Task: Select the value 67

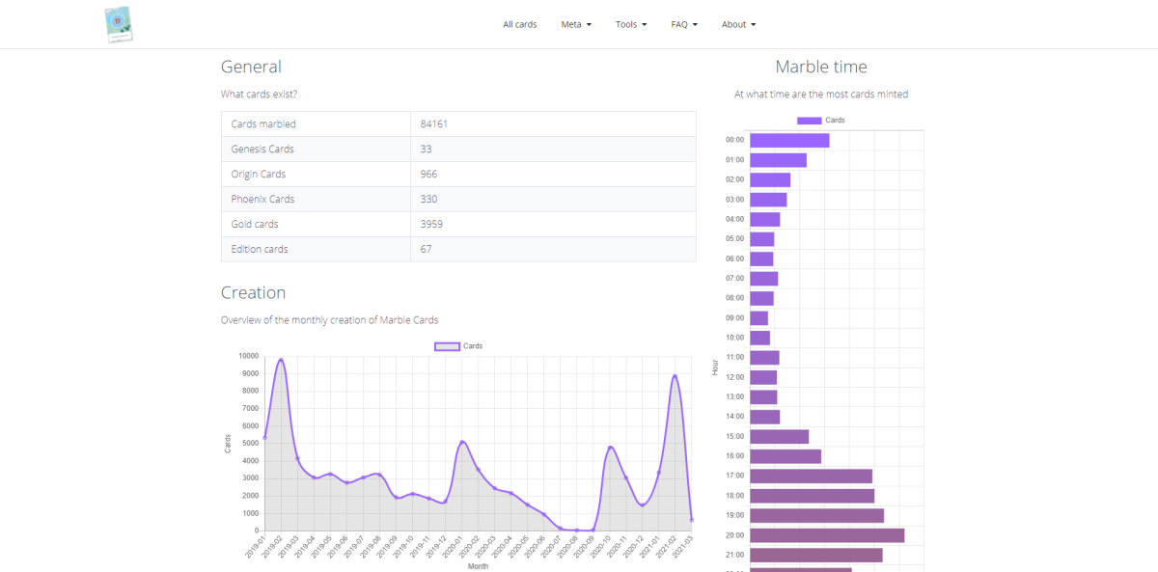Action: (x=426, y=250)
